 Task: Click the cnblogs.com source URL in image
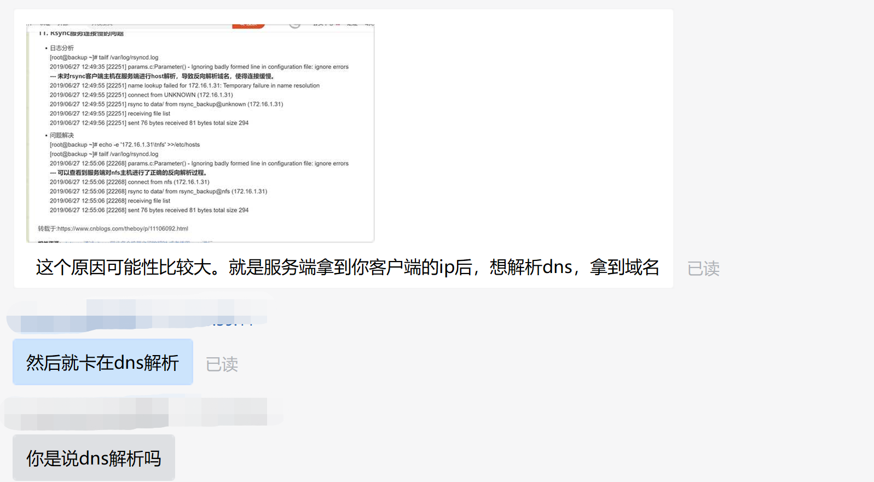point(123,229)
